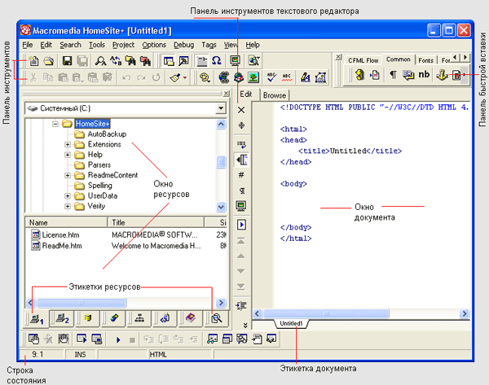The width and height of the screenshot is (489, 385).
Task: Open the dropdown arrow beside color brush
Action: pyautogui.click(x=185, y=77)
